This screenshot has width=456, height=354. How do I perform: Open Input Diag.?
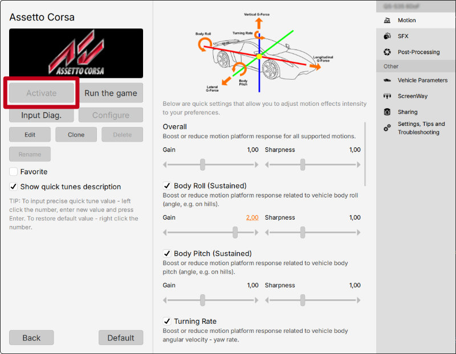tap(41, 114)
